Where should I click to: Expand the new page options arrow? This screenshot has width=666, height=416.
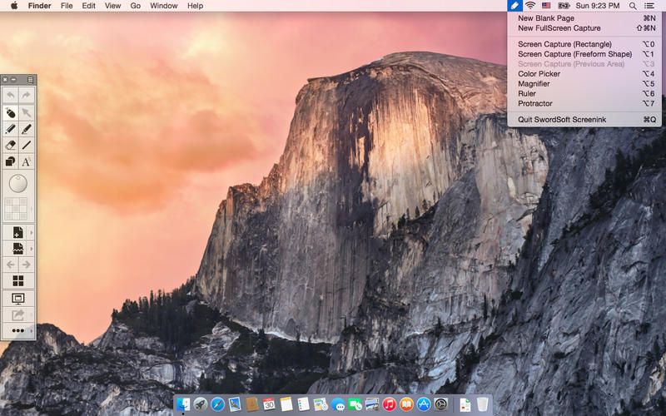point(32,233)
